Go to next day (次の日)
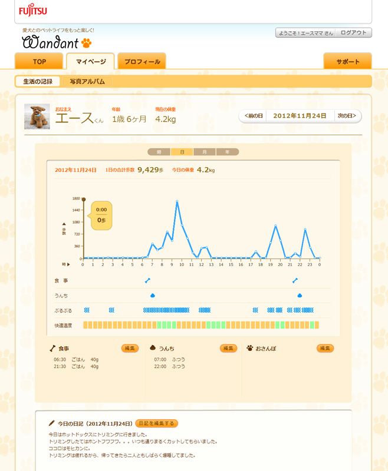 [347, 116]
